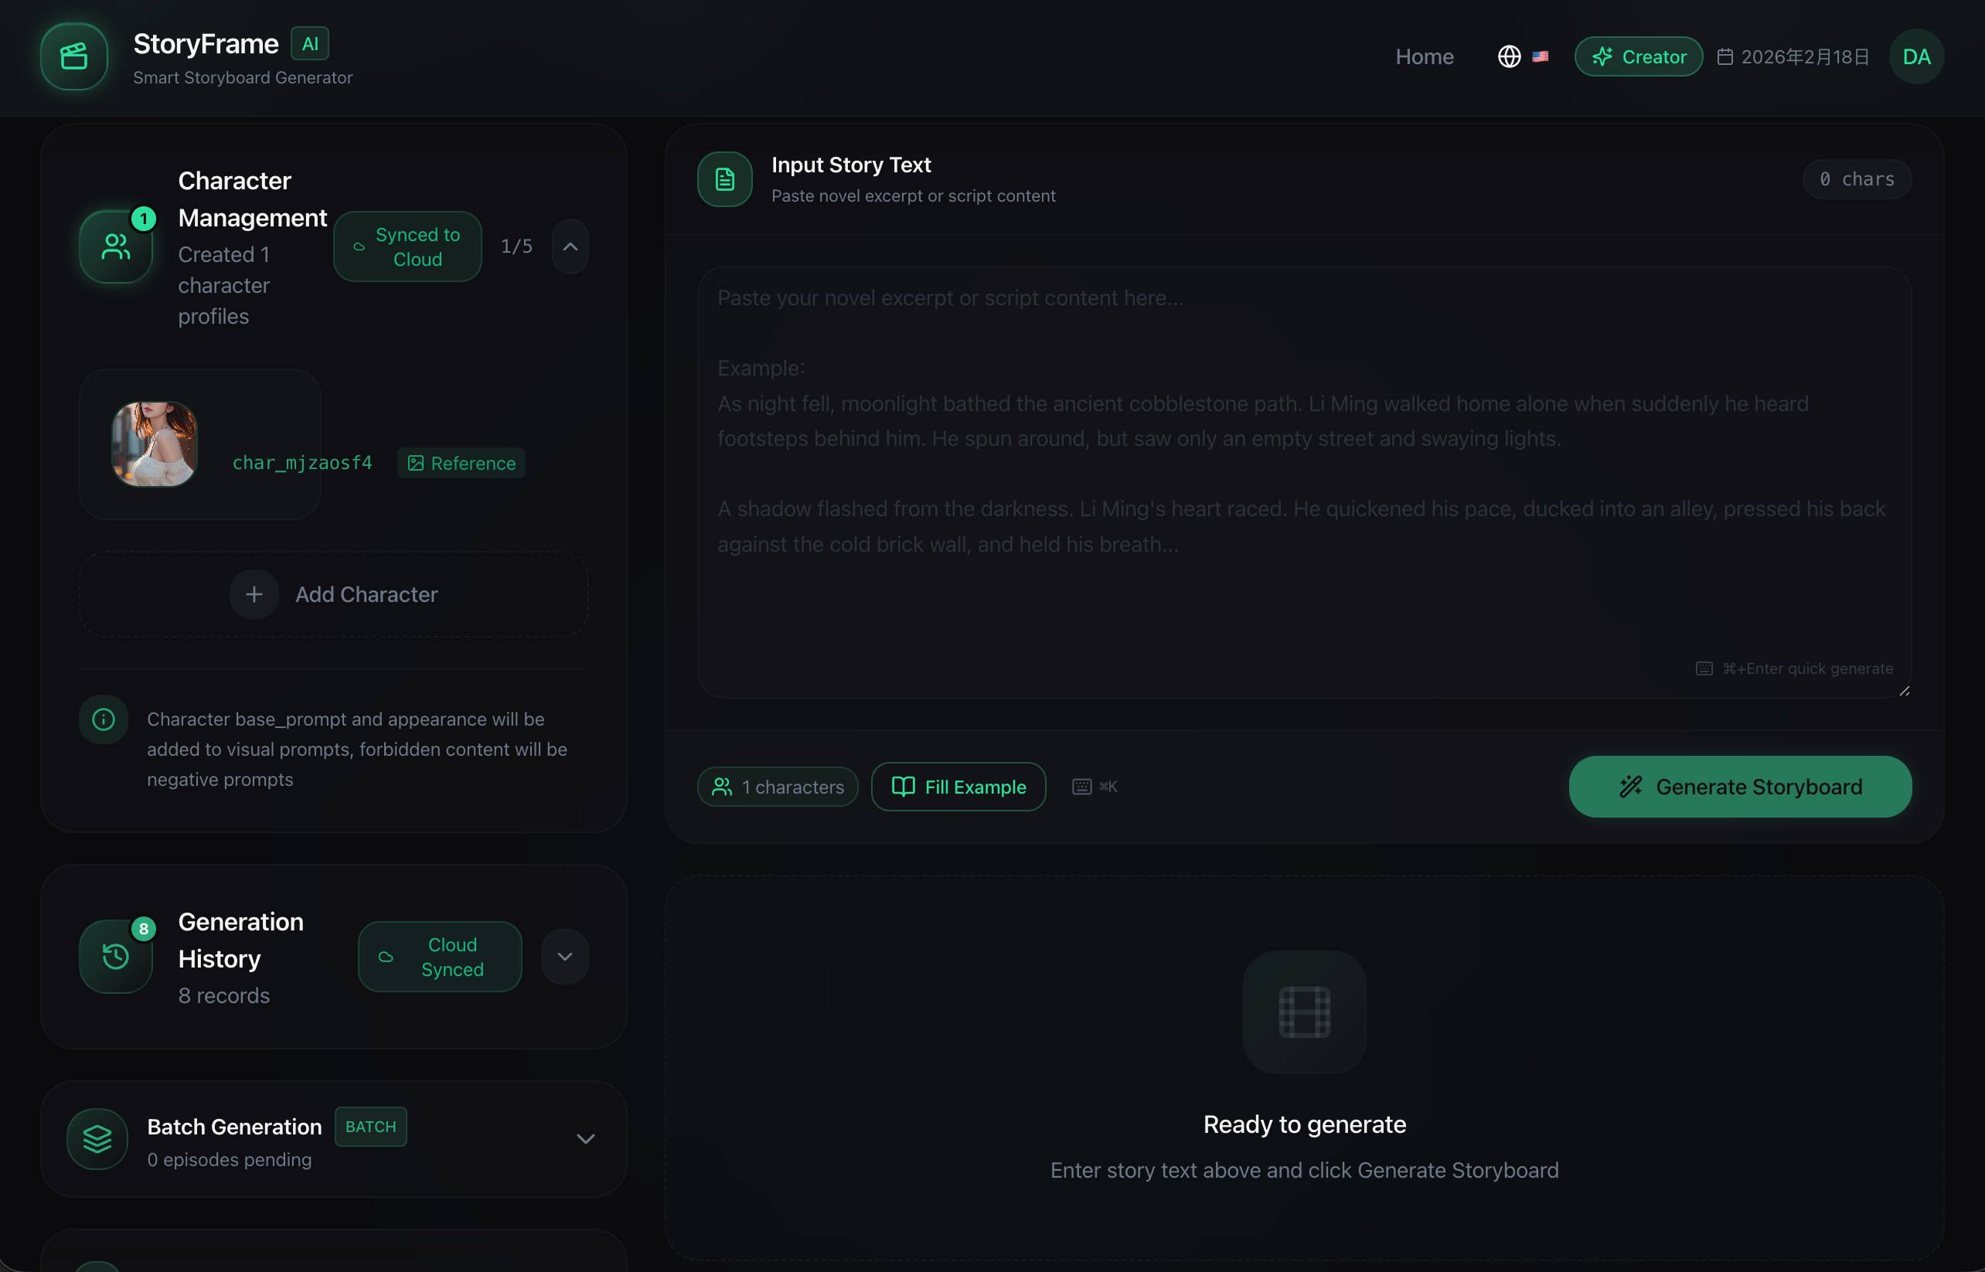
Task: Click the Generate Storyboard button
Action: [x=1739, y=787]
